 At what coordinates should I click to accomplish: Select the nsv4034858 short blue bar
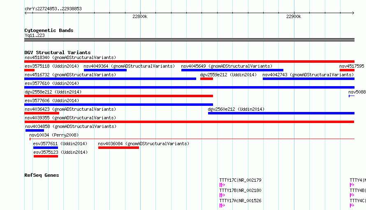[35, 130]
